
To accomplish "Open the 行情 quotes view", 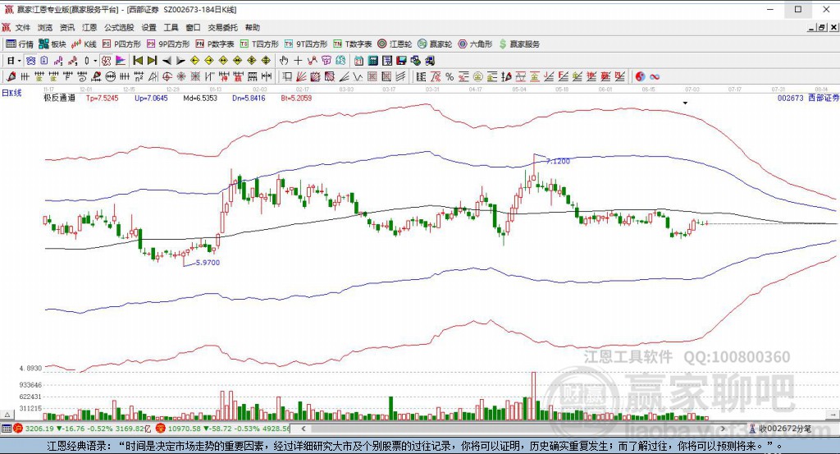I will pyautogui.click(x=20, y=44).
